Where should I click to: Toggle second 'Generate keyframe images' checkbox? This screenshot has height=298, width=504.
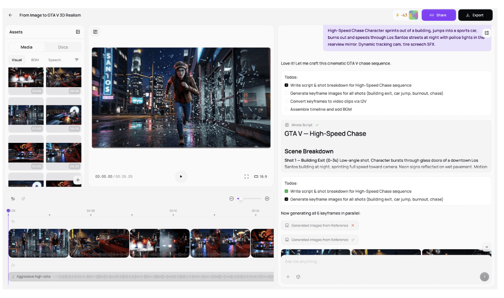pyautogui.click(x=286, y=199)
